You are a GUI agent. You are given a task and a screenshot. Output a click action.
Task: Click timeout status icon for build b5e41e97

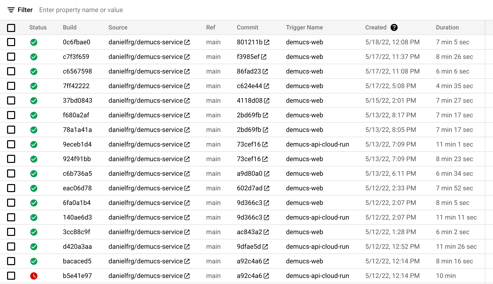click(34, 276)
